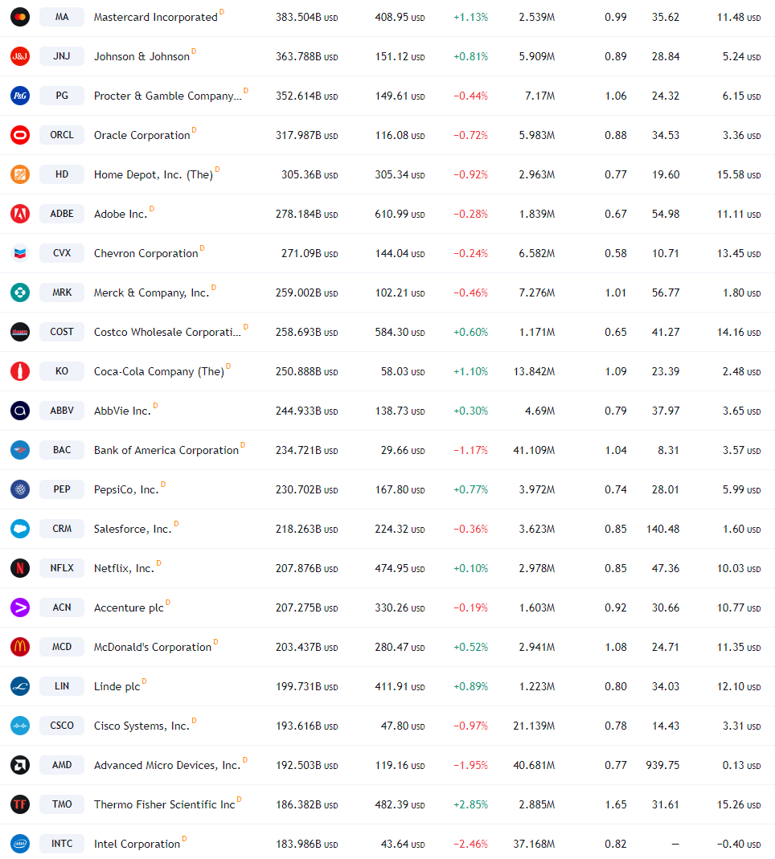Click the Home Depot logo icon
Image resolution: width=775 pixels, height=859 pixels.
coord(20,174)
